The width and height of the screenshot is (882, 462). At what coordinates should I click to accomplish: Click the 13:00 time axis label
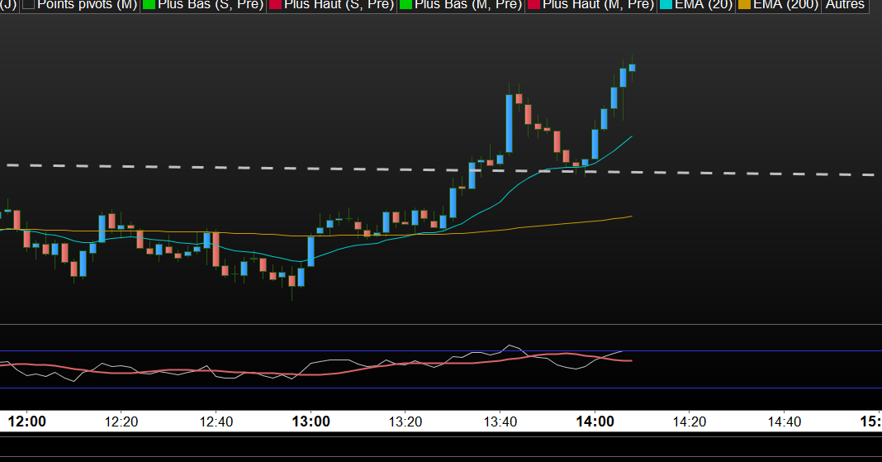[311, 422]
